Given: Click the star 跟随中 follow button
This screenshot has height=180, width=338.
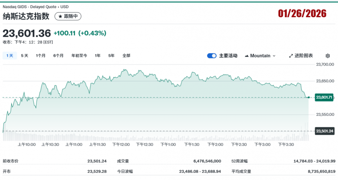Looking at the screenshot, I should point(68,16).
